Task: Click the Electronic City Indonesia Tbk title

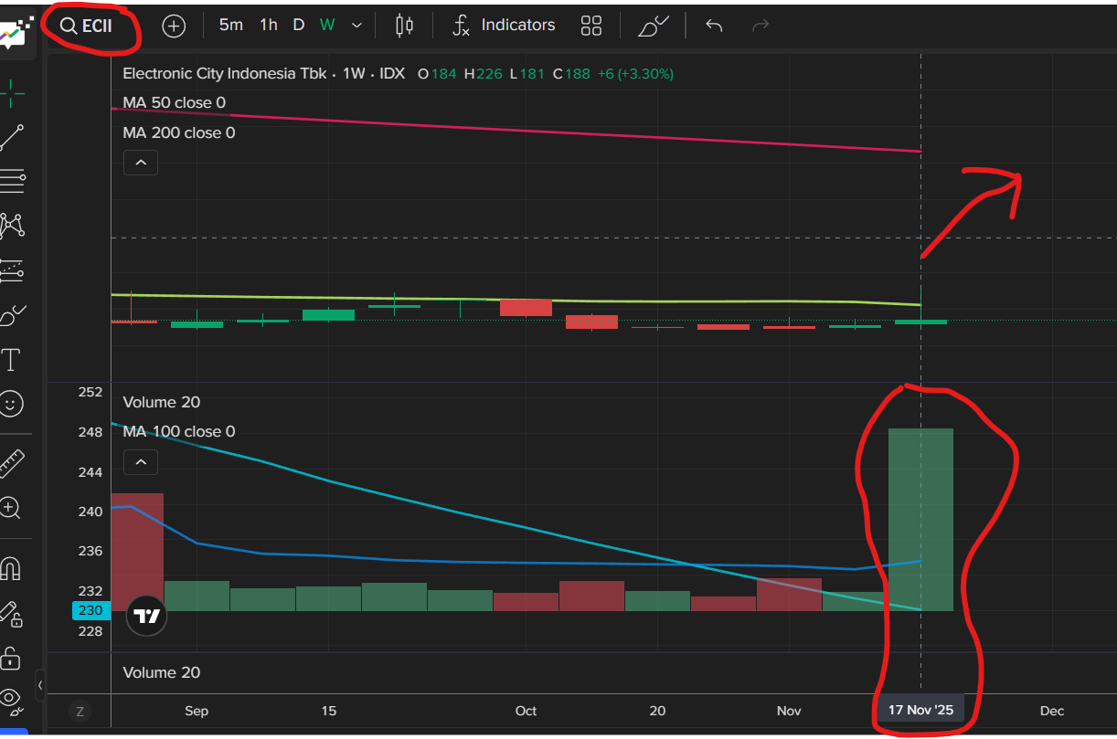Action: (227, 73)
